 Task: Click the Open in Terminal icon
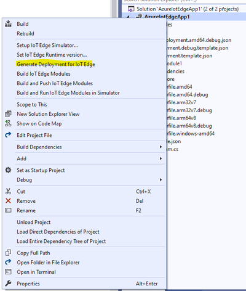click(8, 272)
